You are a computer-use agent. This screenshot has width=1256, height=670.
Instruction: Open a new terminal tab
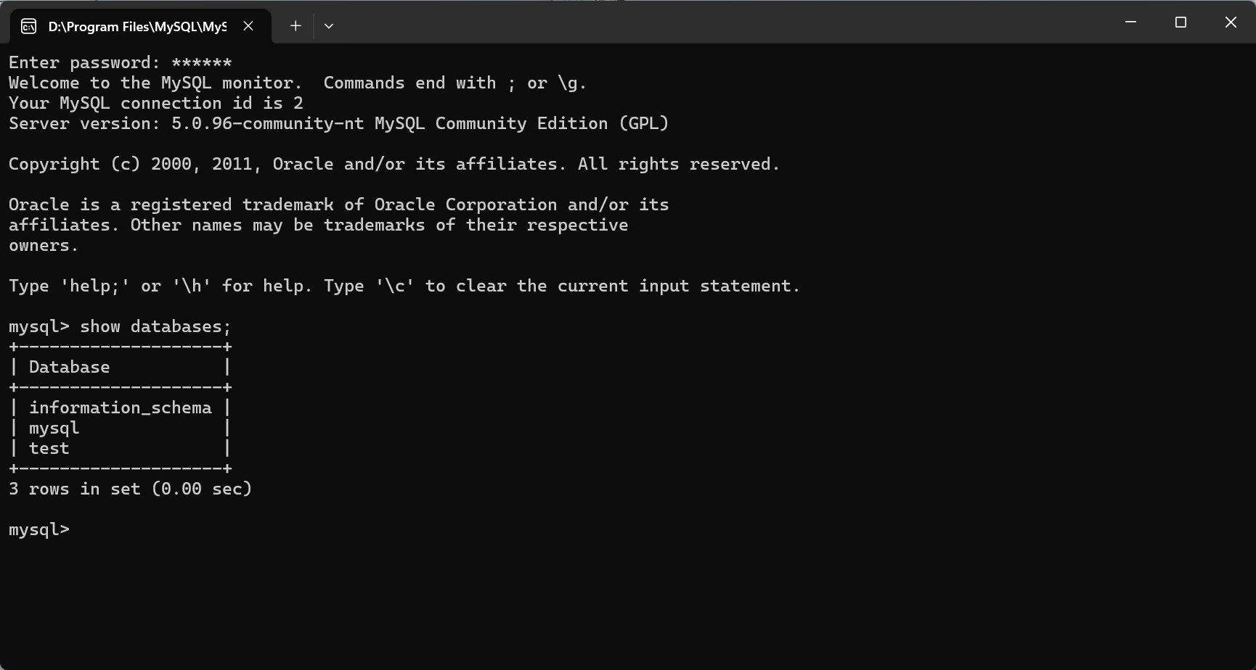295,26
